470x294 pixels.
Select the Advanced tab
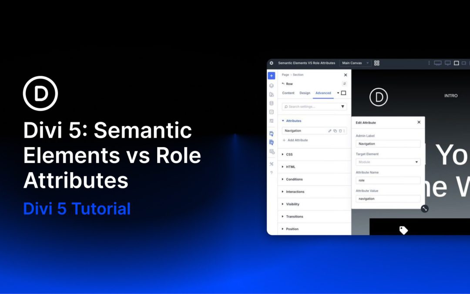[323, 93]
